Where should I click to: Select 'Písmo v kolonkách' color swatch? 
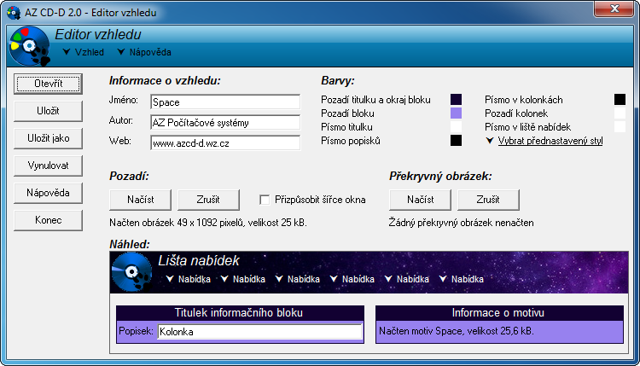point(620,100)
